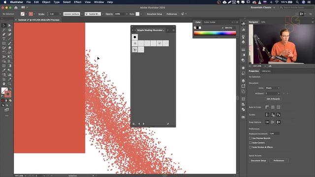
Task: Select the Zoom tool
Action: click(x=9, y=84)
